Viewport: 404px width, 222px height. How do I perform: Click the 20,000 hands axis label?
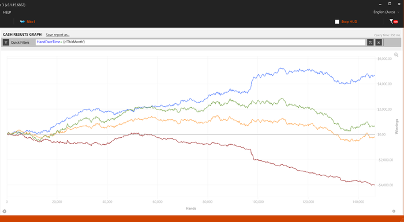point(57,202)
